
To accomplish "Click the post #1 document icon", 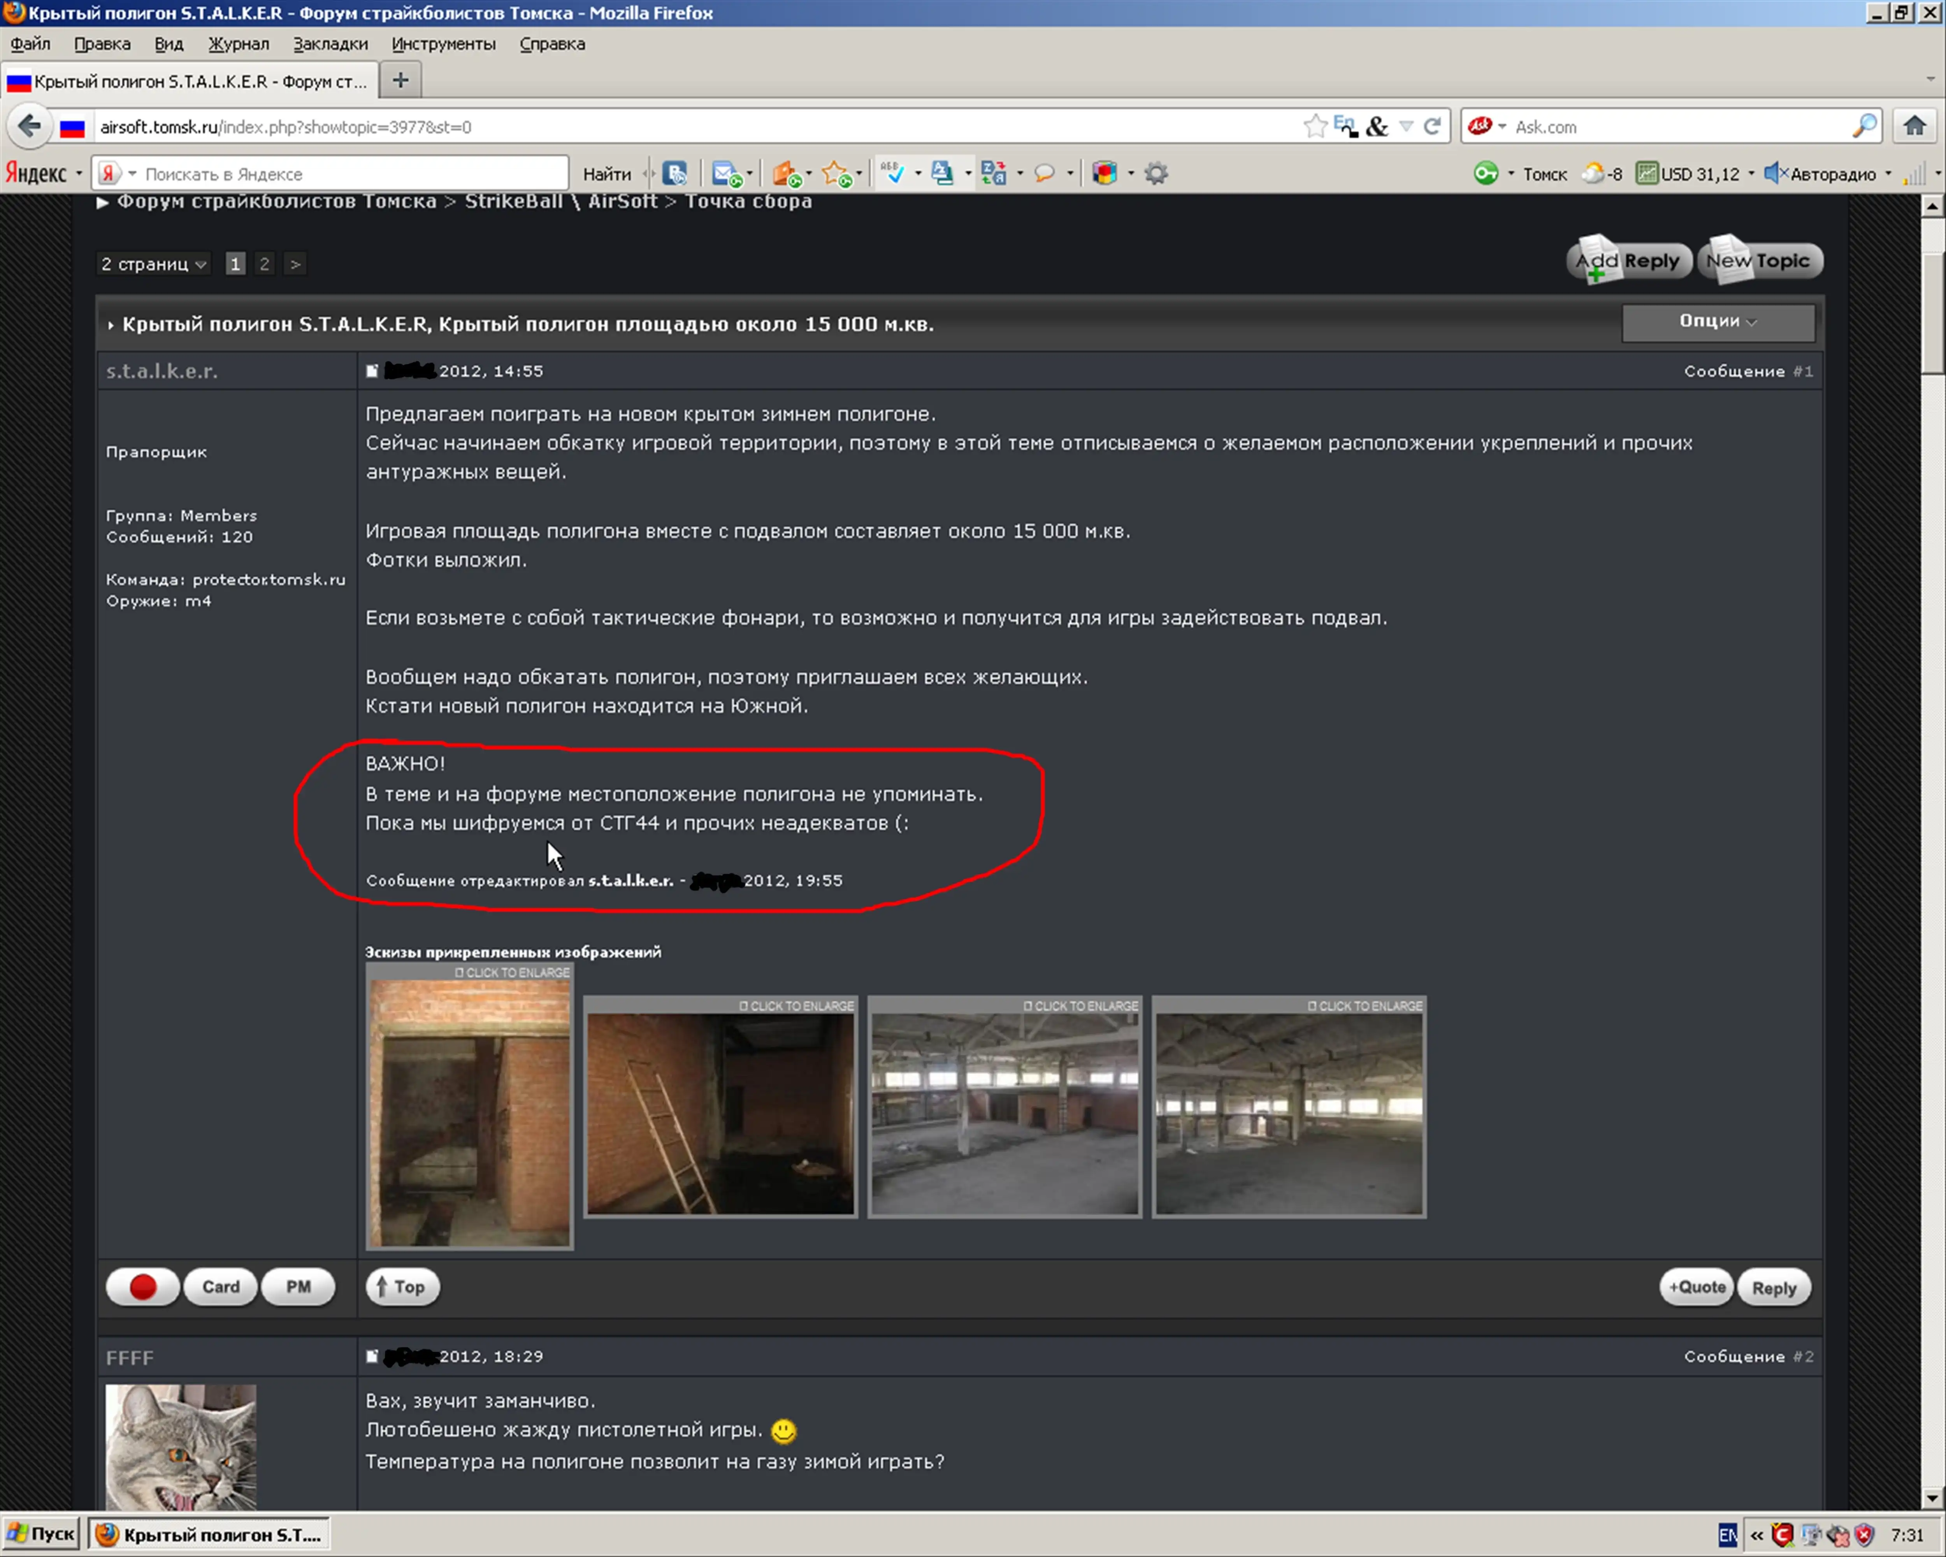I will pos(371,371).
